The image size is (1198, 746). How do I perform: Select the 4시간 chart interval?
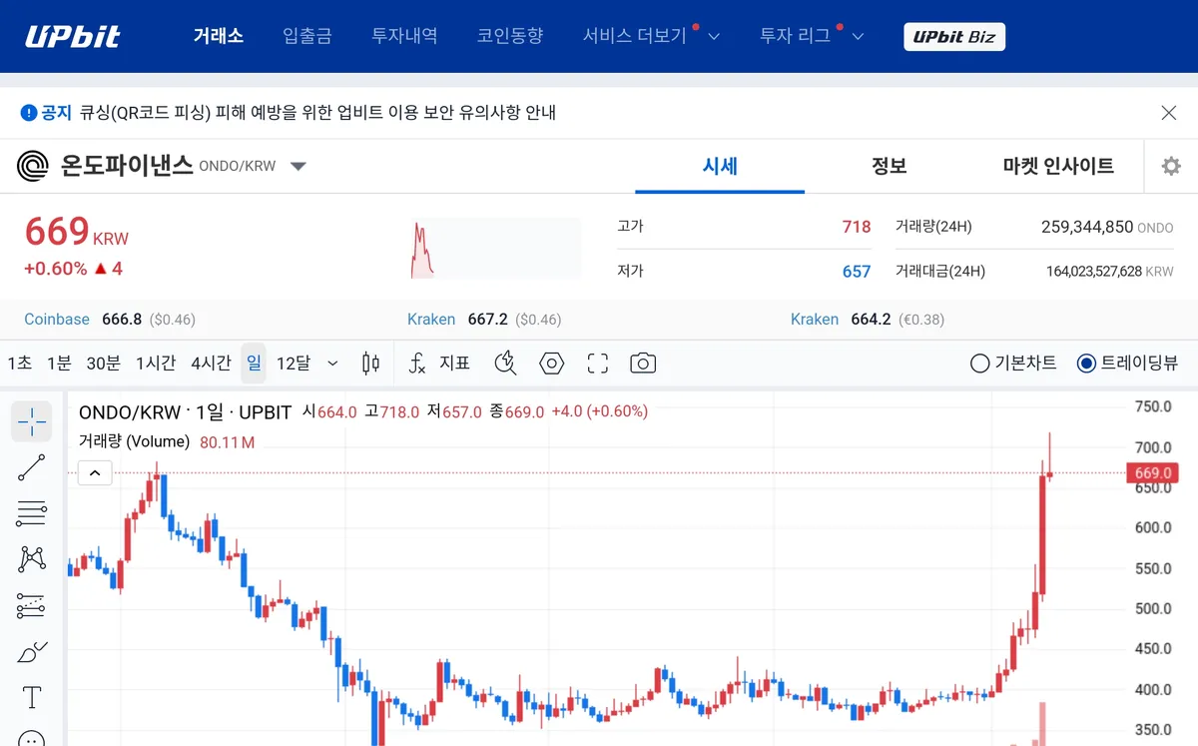coord(211,363)
